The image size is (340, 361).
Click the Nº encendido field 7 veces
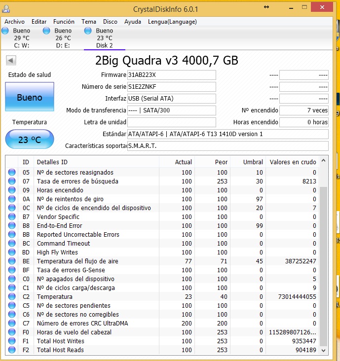pos(304,110)
